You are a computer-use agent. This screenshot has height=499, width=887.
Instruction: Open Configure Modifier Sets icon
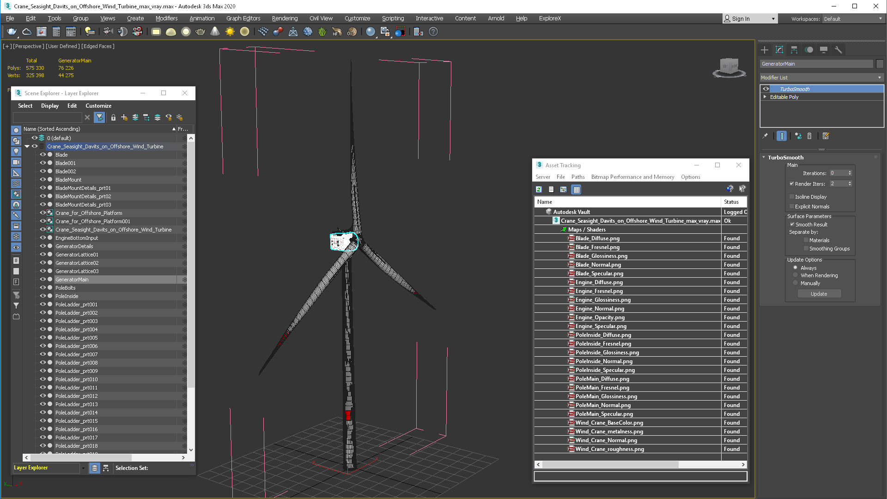[x=826, y=136]
